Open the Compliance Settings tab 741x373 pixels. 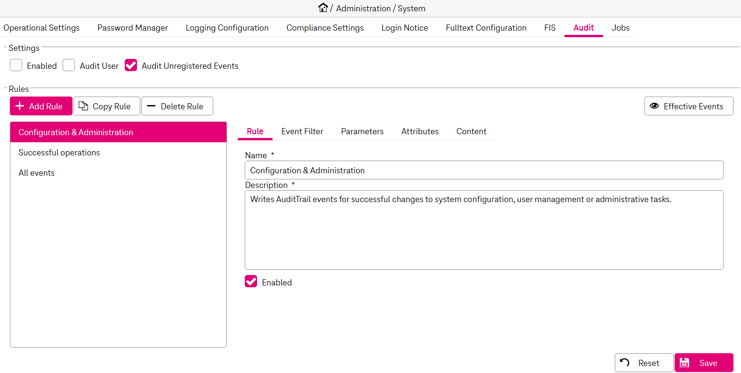(325, 28)
